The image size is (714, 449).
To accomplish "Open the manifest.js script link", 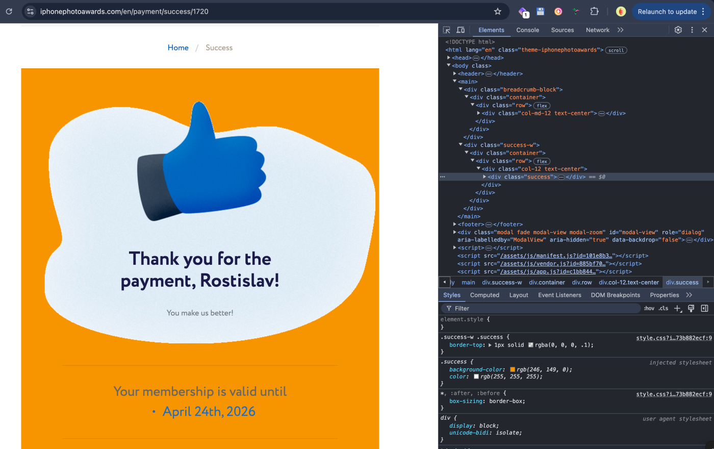I will (x=556, y=256).
